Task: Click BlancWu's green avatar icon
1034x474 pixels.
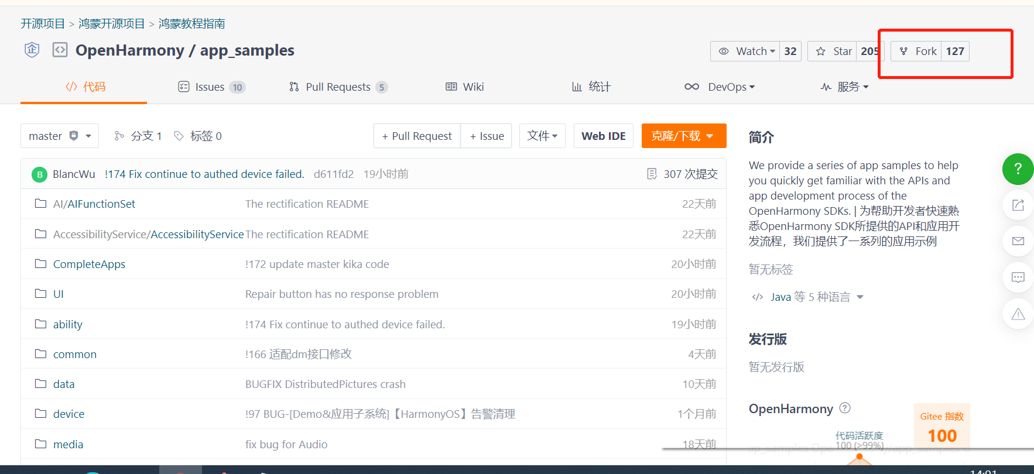Action: 39,174
